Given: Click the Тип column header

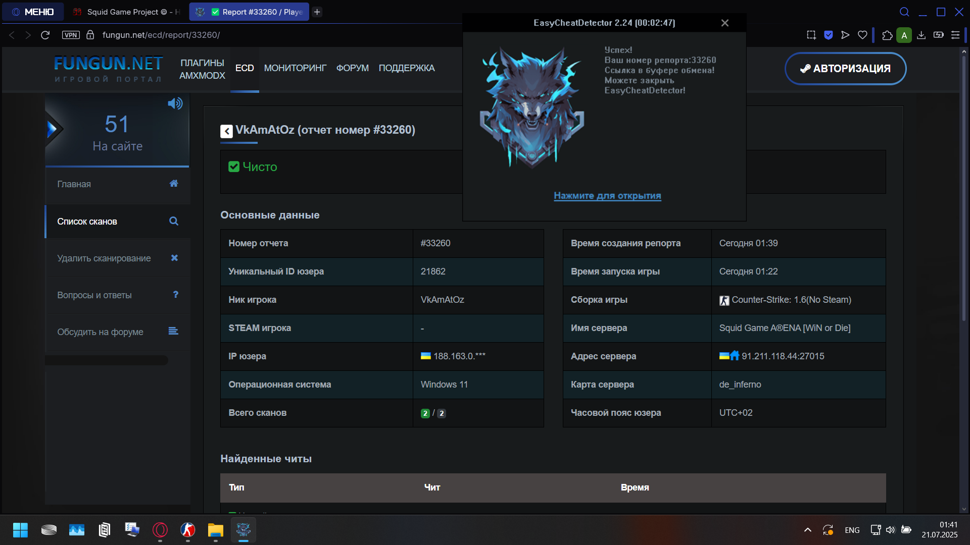Looking at the screenshot, I should pos(236,487).
